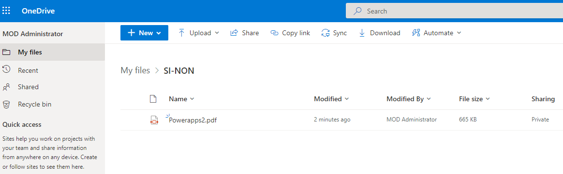Click the Sync icon
563x174 pixels.
(326, 33)
